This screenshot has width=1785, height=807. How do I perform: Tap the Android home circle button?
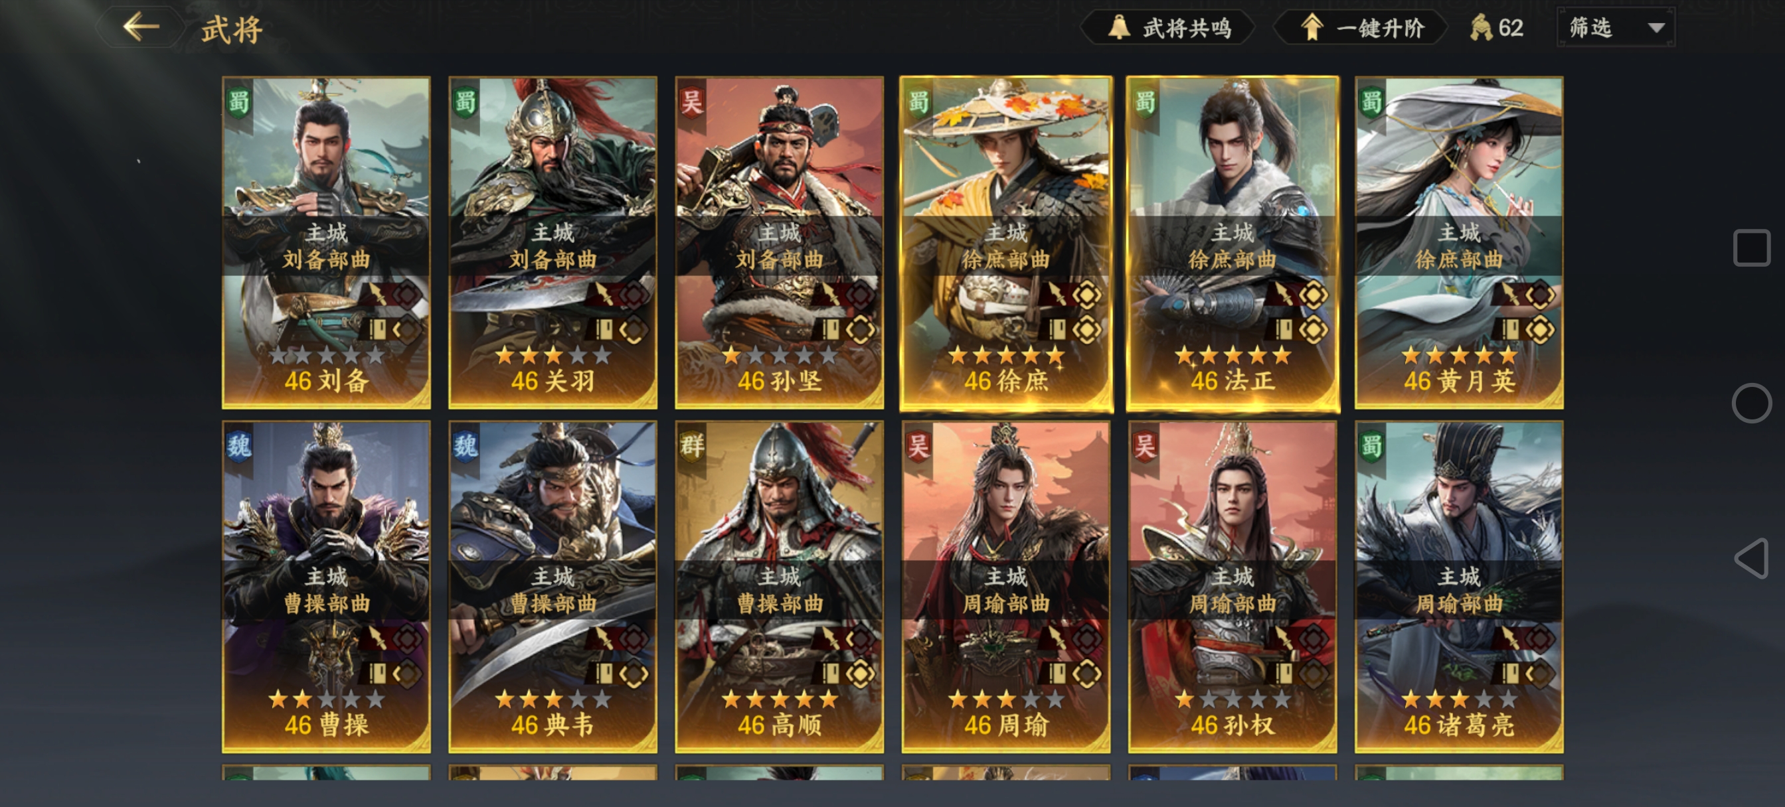coord(1751,403)
